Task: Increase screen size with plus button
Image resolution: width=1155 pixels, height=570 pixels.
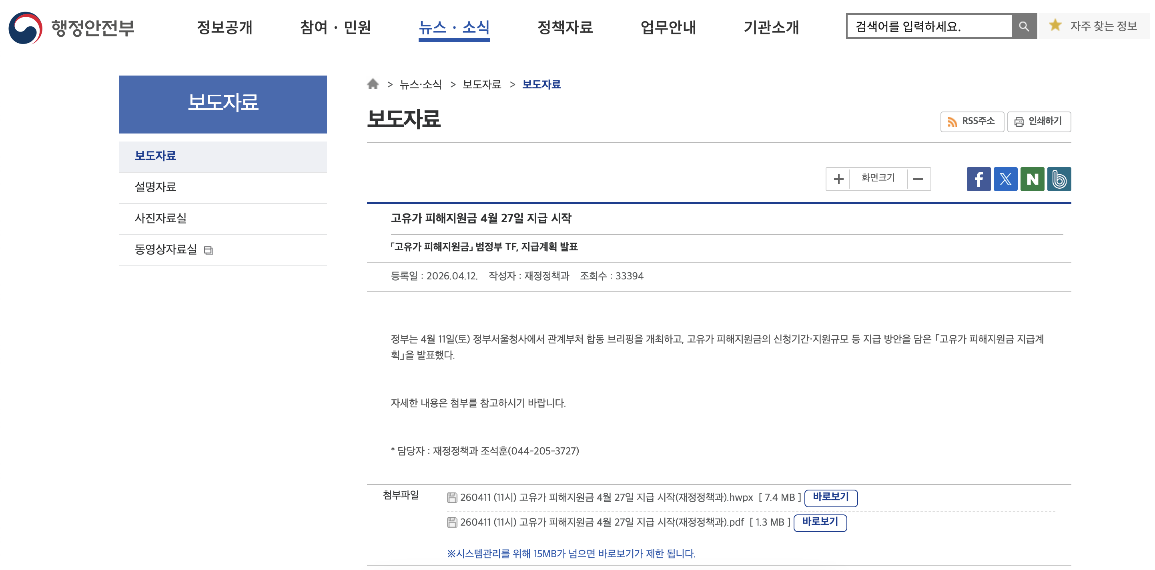Action: (x=838, y=179)
